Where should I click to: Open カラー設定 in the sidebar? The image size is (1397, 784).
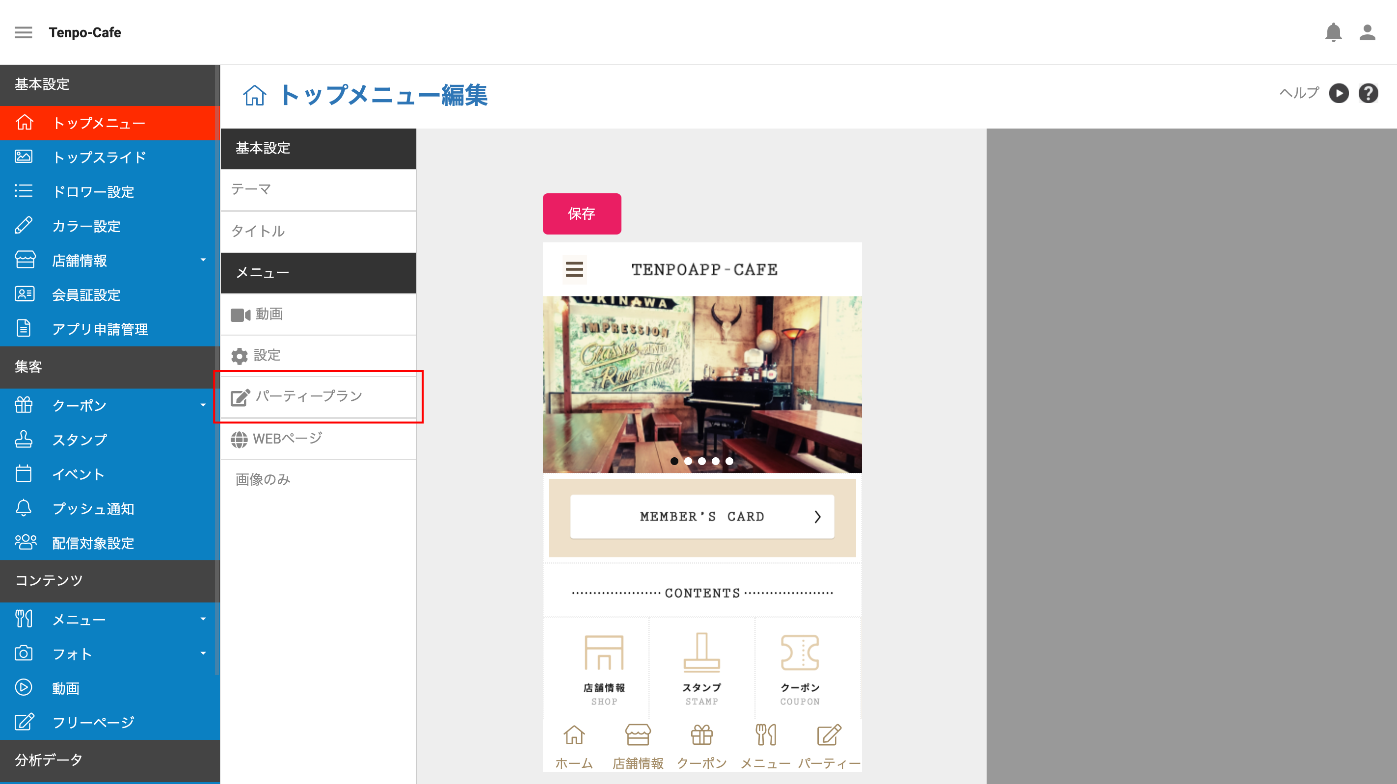pyautogui.click(x=109, y=226)
